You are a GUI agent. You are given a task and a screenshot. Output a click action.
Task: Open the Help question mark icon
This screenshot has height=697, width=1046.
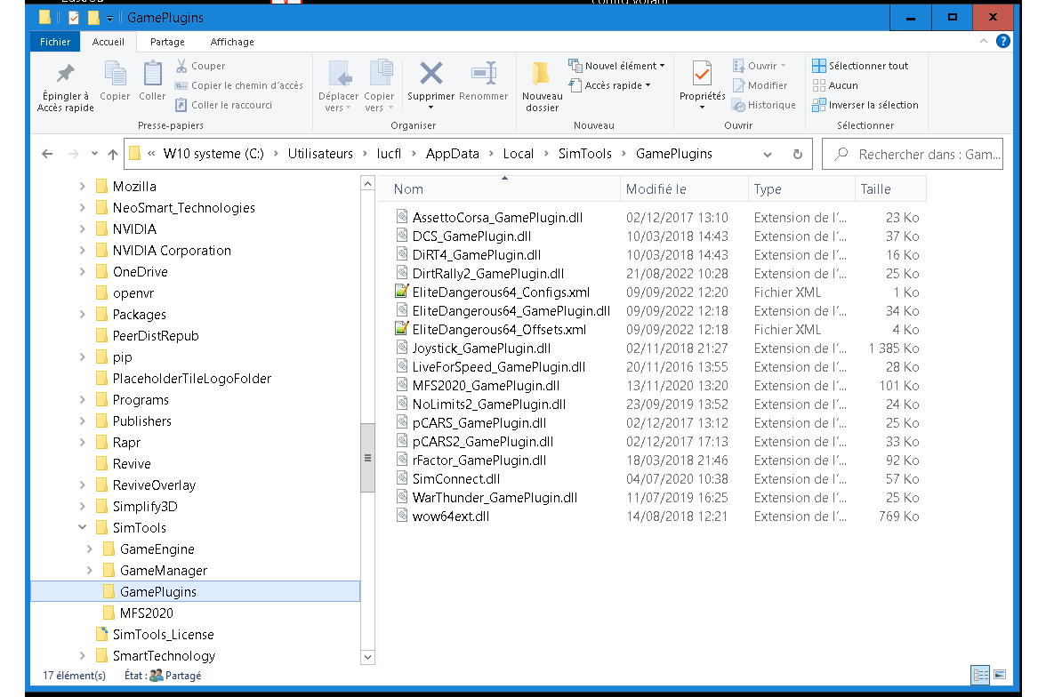(1002, 42)
